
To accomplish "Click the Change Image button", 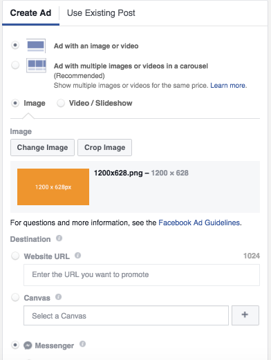I will 42,147.
